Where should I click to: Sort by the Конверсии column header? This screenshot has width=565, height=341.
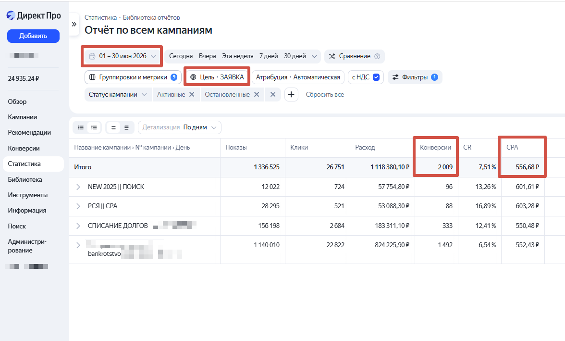[435, 148]
